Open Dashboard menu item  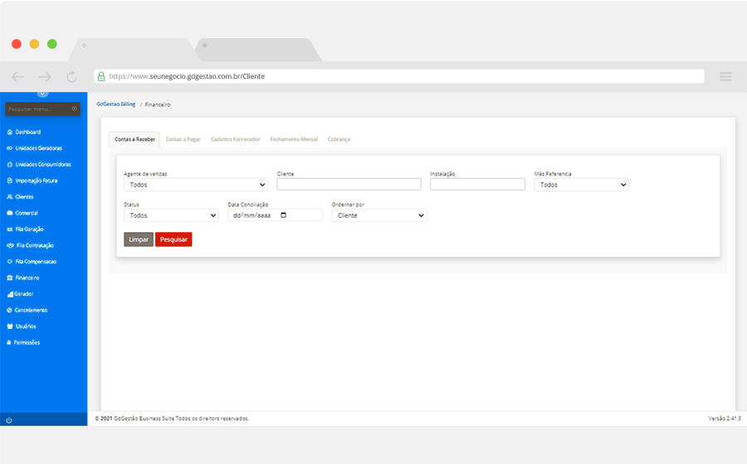coord(27,133)
